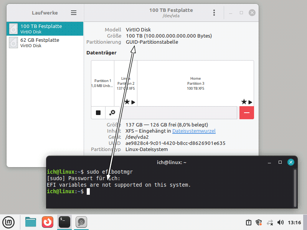Click the /dev/vda2 device value
Screen dimensions: 307x230
pyautogui.click(x=137, y=137)
